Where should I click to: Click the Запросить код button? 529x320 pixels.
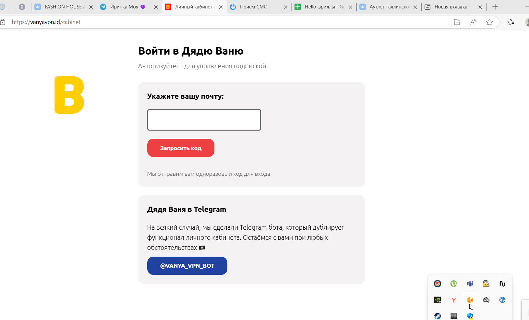[x=181, y=148]
